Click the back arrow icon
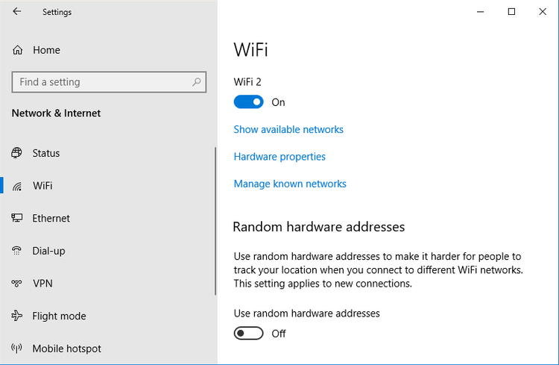The height and width of the screenshot is (365, 559). (x=16, y=11)
